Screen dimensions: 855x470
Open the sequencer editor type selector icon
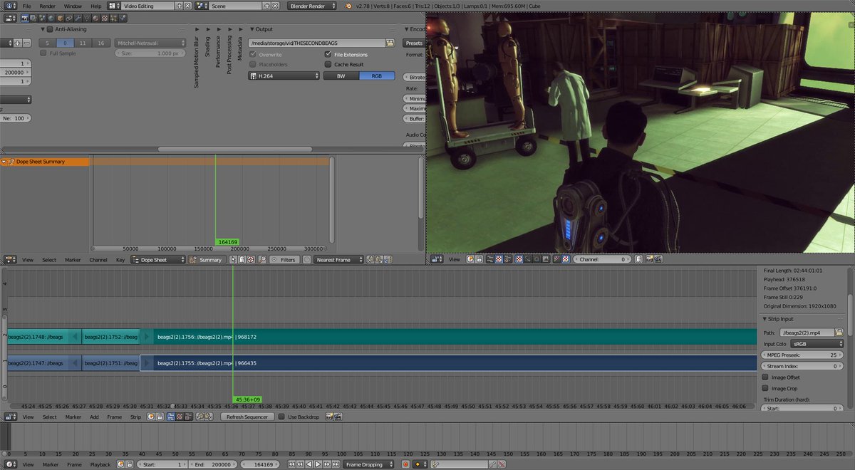[x=11, y=417]
